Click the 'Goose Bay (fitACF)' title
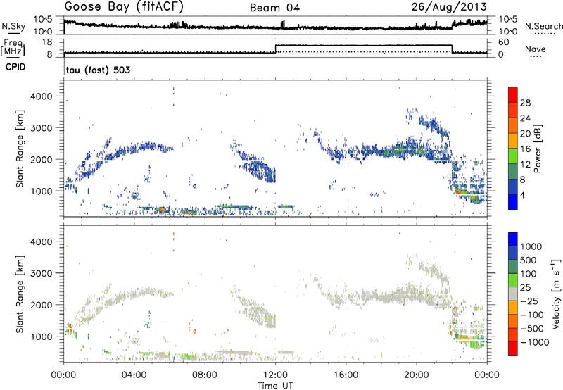Image resolution: width=563 pixels, height=390 pixels. pyautogui.click(x=124, y=6)
